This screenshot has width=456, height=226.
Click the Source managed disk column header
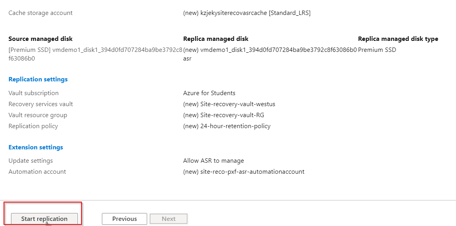[x=41, y=39]
